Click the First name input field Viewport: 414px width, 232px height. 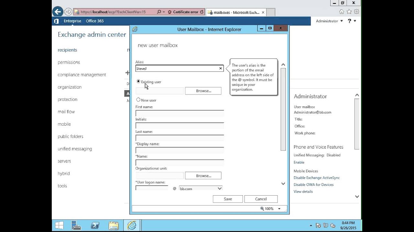click(x=180, y=113)
